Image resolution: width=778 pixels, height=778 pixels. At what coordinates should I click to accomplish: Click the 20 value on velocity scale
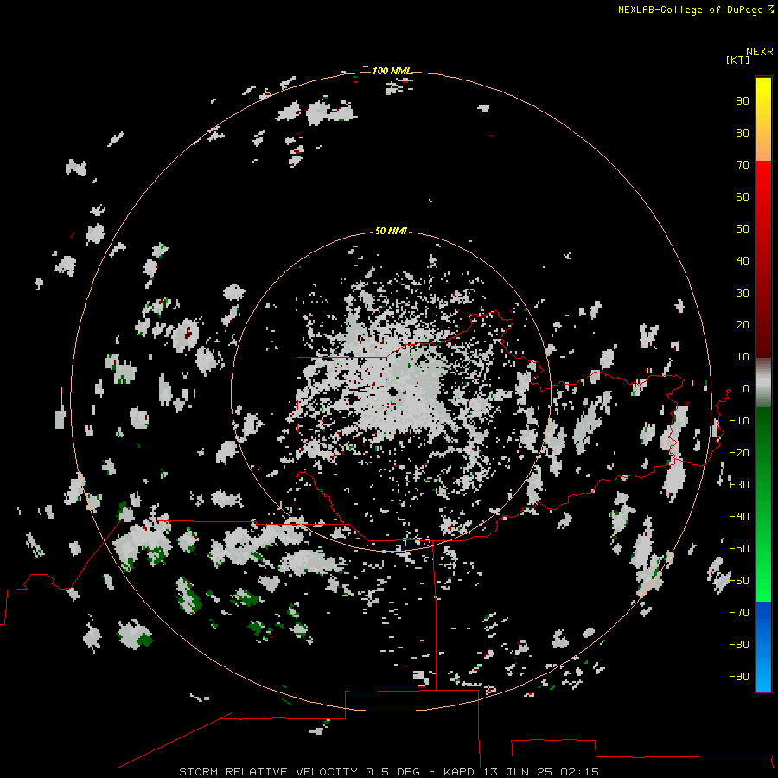click(x=743, y=325)
